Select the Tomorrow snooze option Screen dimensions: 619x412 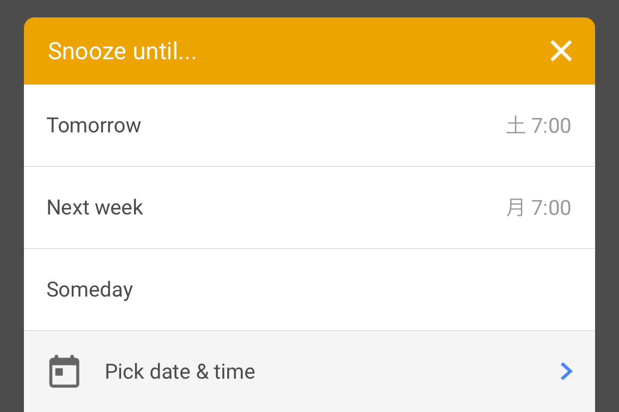[x=309, y=125]
